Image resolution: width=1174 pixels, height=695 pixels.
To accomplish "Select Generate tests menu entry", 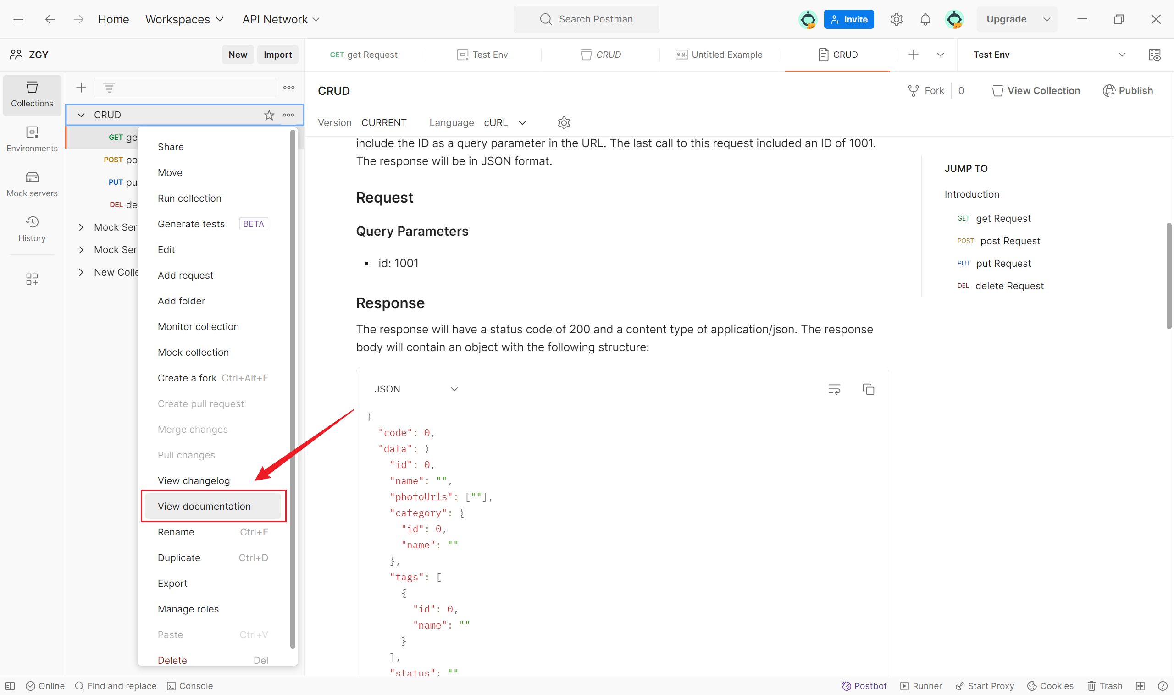I will click(213, 224).
